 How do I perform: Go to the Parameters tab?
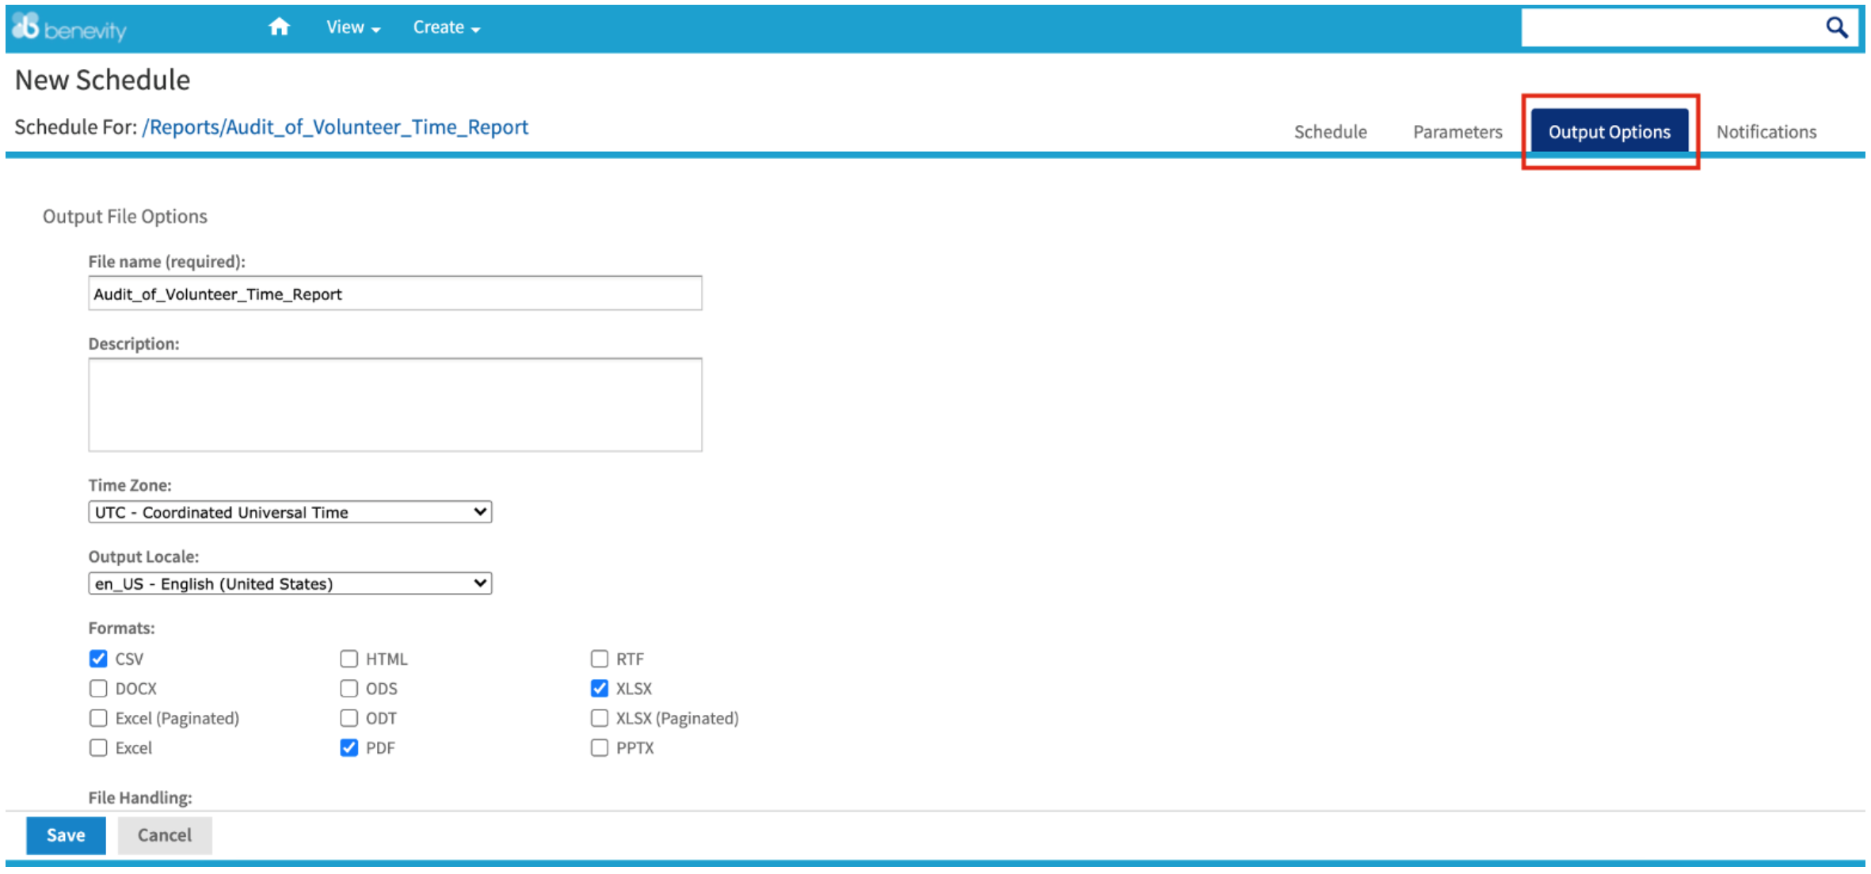click(x=1457, y=131)
